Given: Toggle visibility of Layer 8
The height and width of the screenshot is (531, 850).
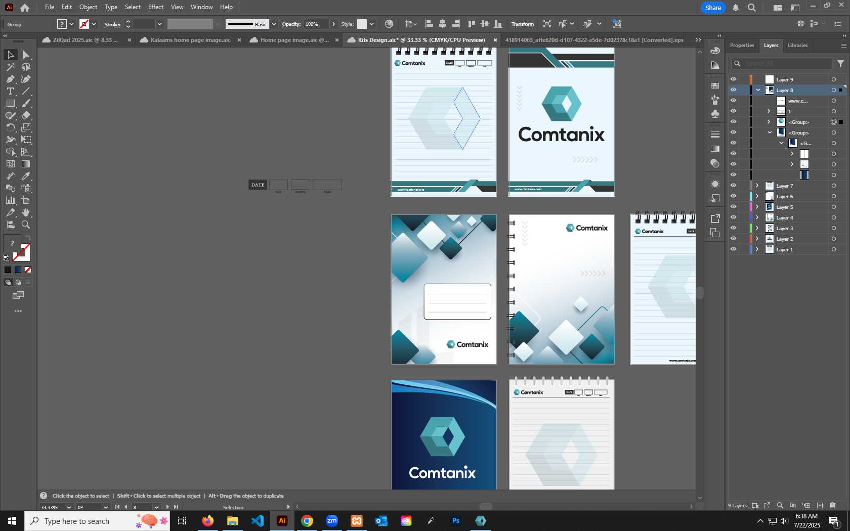Looking at the screenshot, I should (x=733, y=90).
